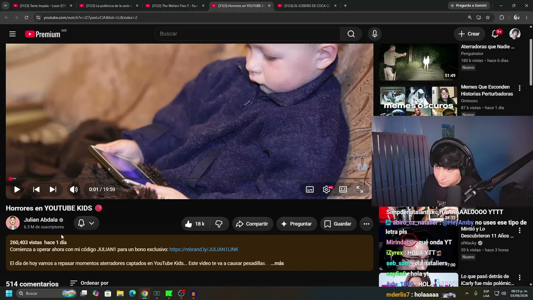The height and width of the screenshot is (300, 533).
Task: Switch to La polémica de la serie tab
Action: [108, 6]
